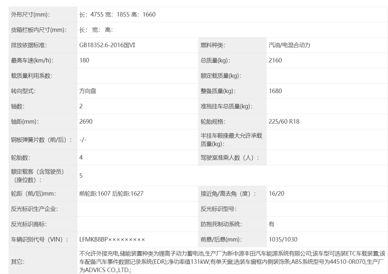
Task: Click the 防抱死制动系统 label cell
Action: (221, 224)
